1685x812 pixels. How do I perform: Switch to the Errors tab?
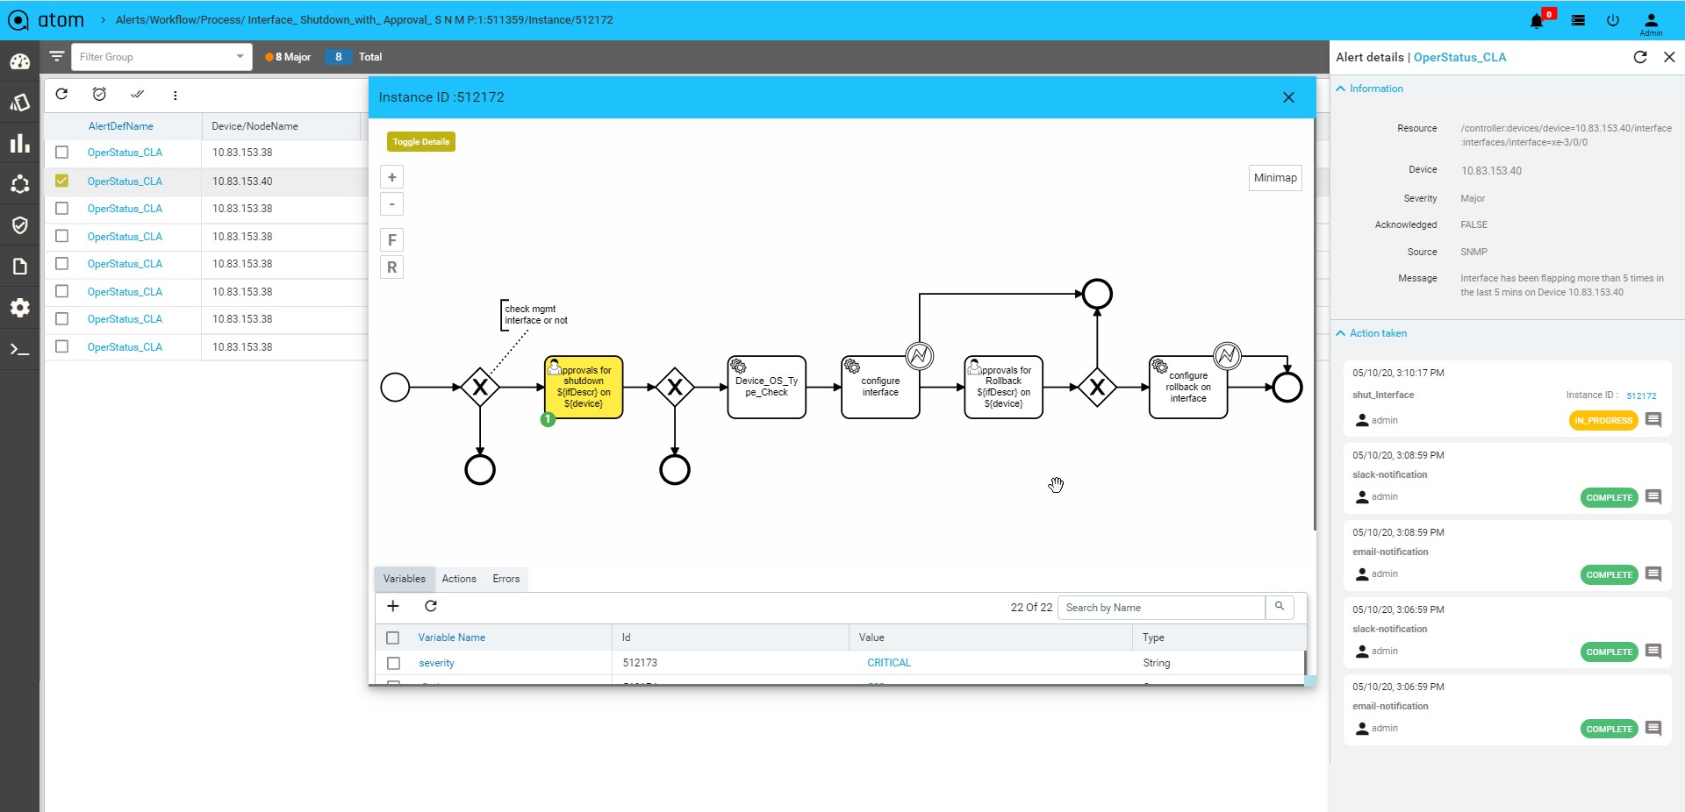click(x=506, y=579)
